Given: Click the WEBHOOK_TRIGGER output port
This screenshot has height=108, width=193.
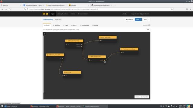Looking at the screenshot, I should click(x=62, y=58).
